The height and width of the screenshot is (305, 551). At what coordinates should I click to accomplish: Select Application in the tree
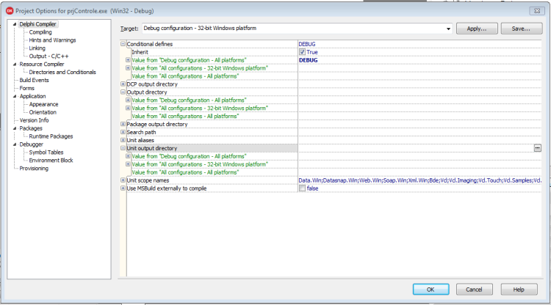click(32, 96)
